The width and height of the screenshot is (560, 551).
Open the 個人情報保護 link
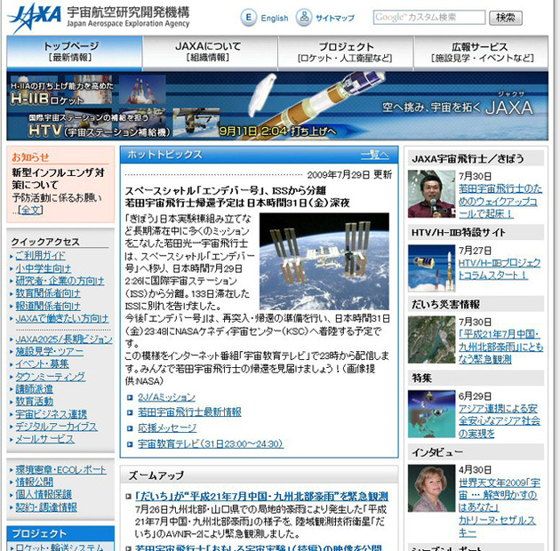(44, 495)
